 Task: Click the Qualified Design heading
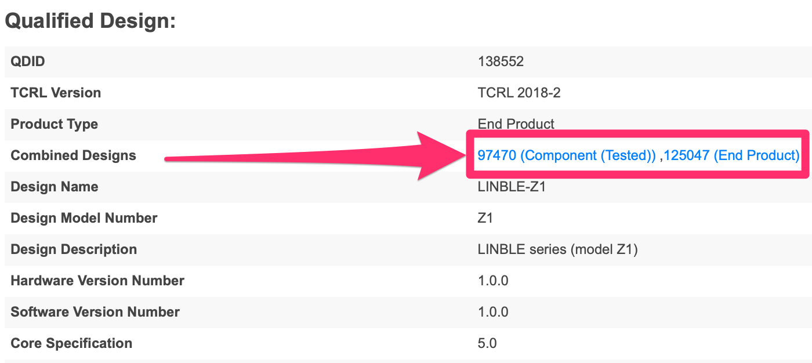click(x=90, y=21)
